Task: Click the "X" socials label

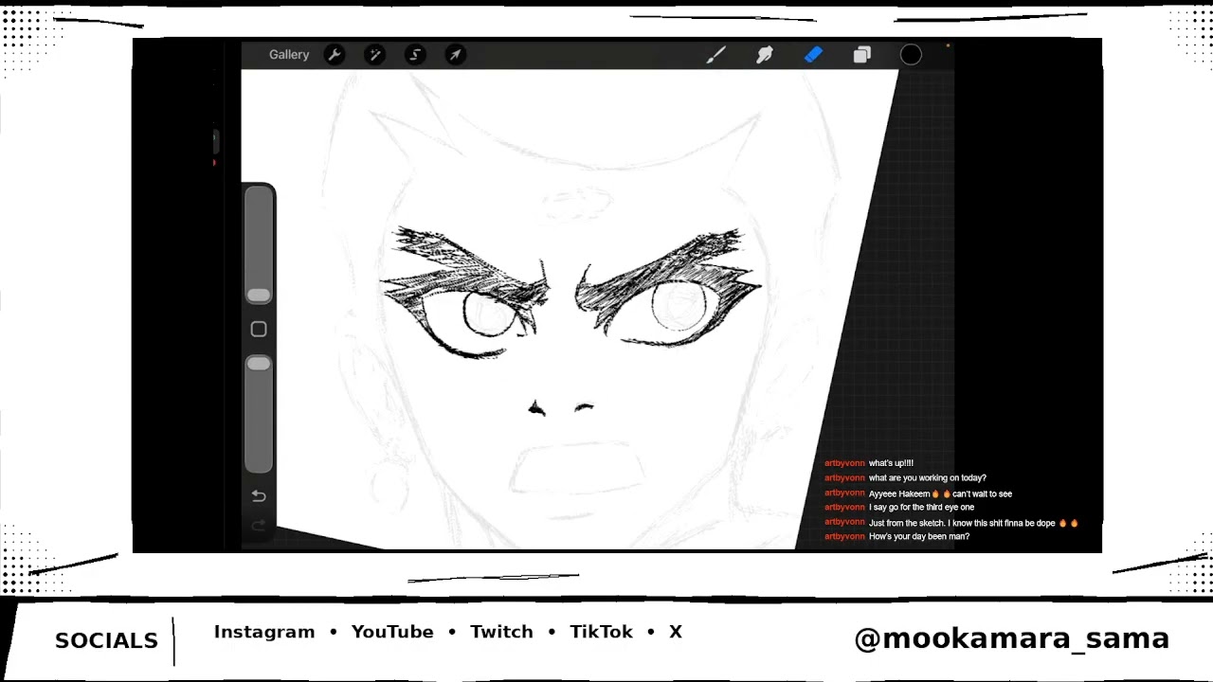Action: coord(676,632)
